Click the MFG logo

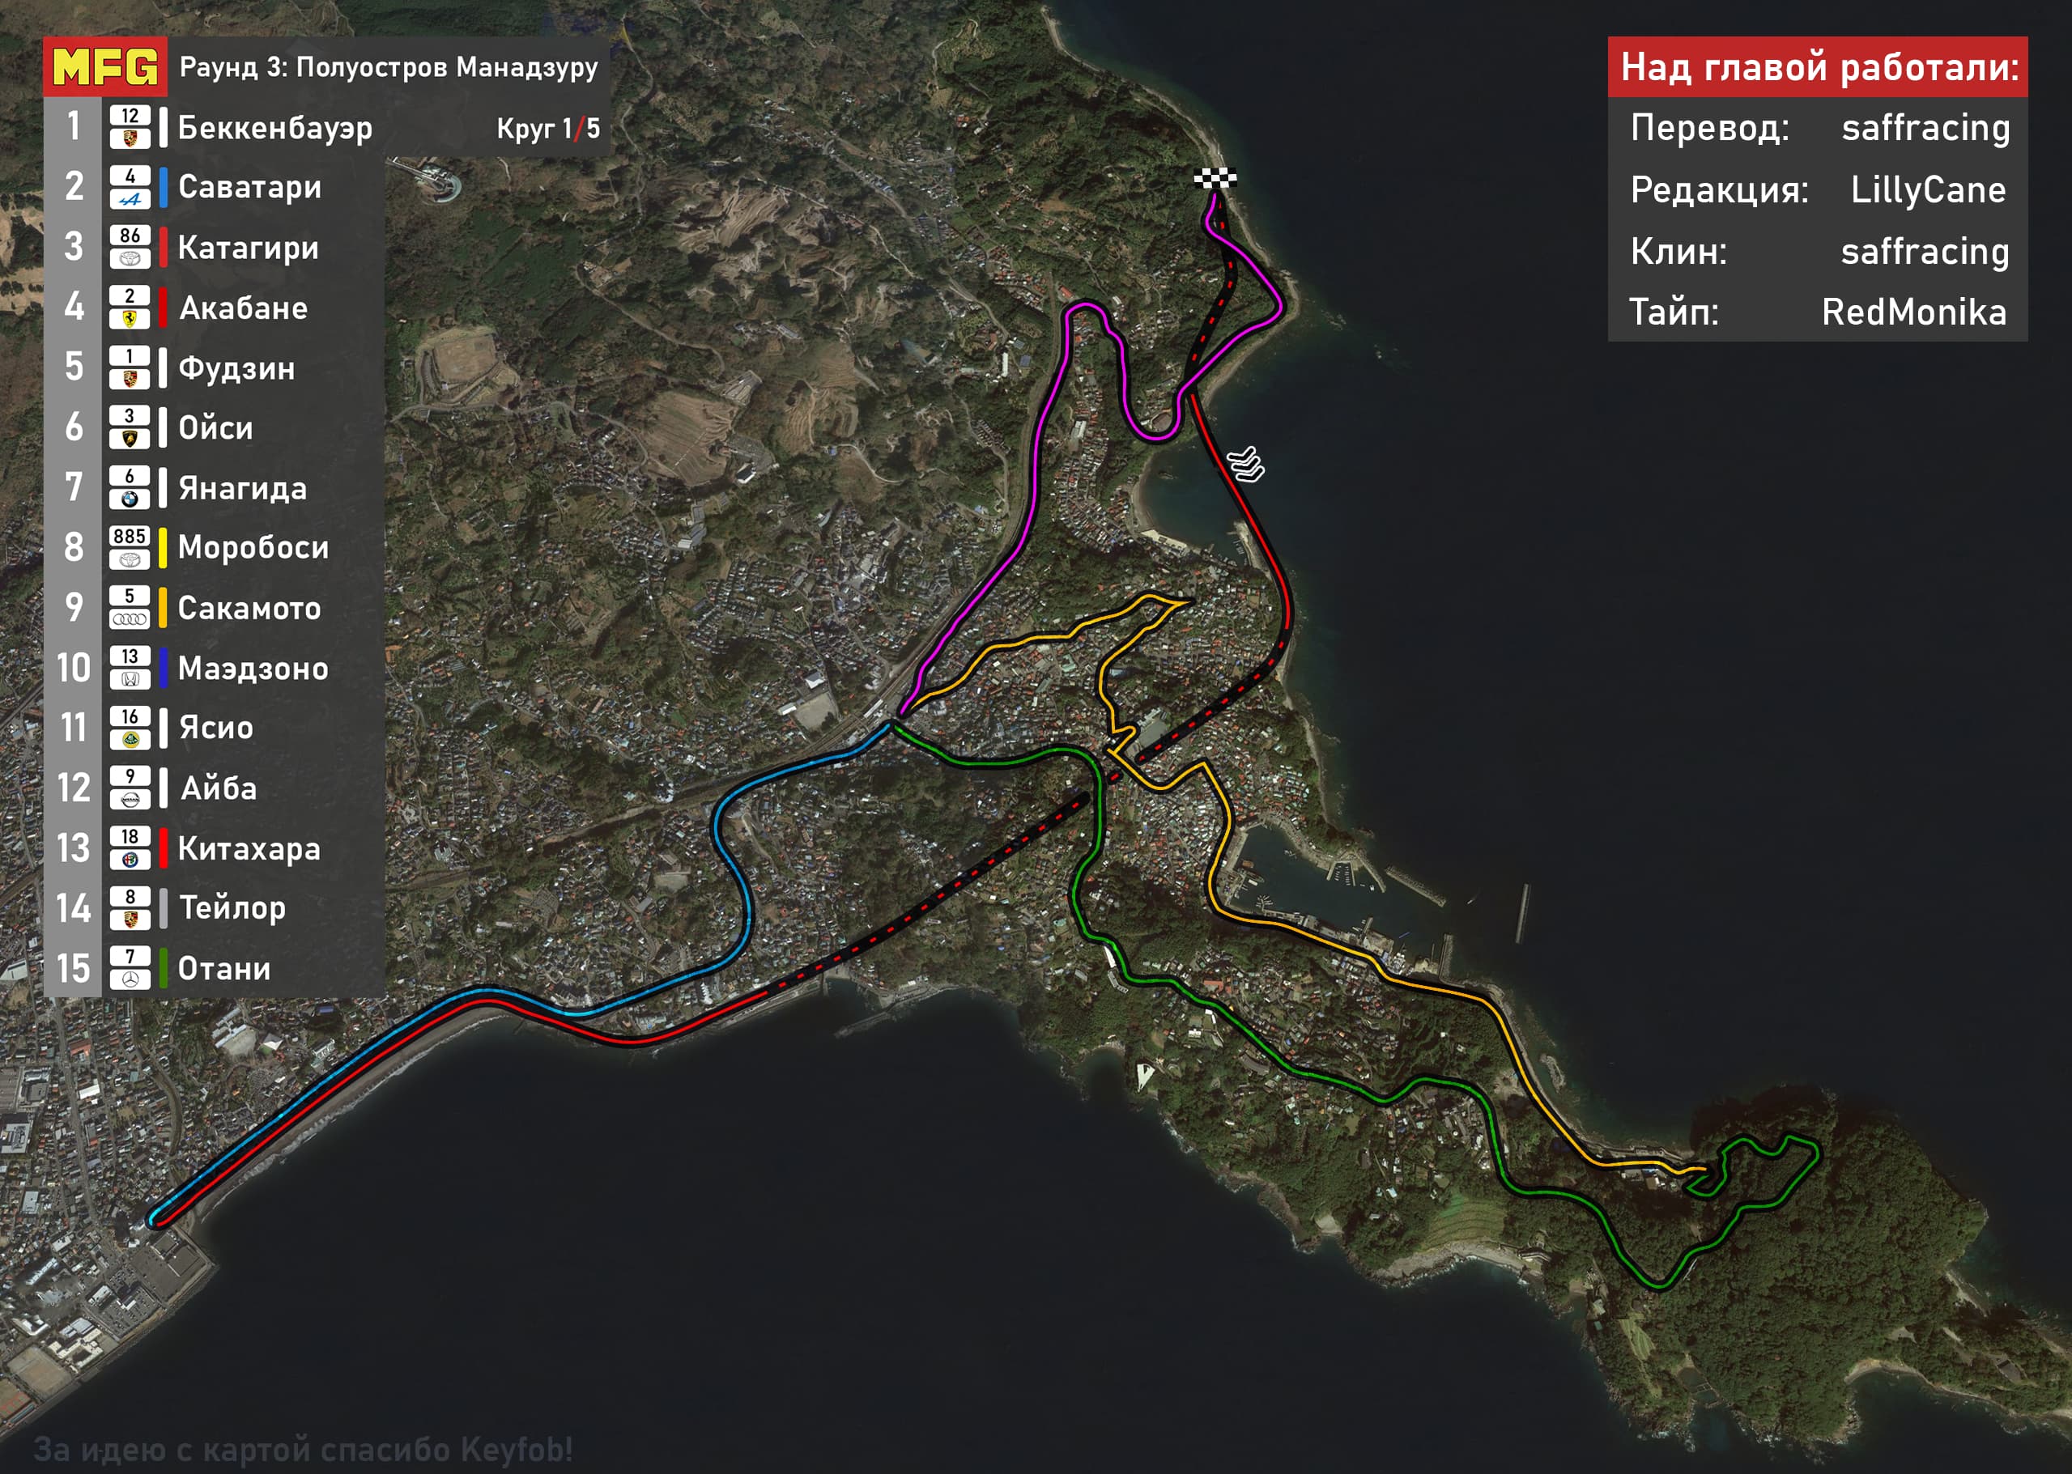[x=104, y=67]
